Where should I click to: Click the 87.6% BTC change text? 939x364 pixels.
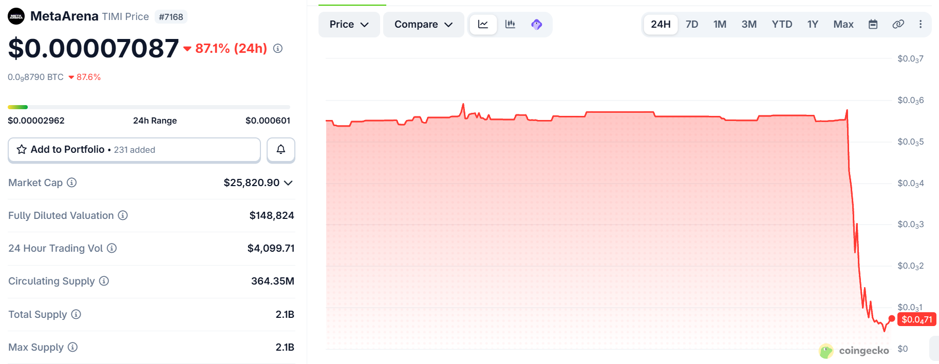point(88,77)
